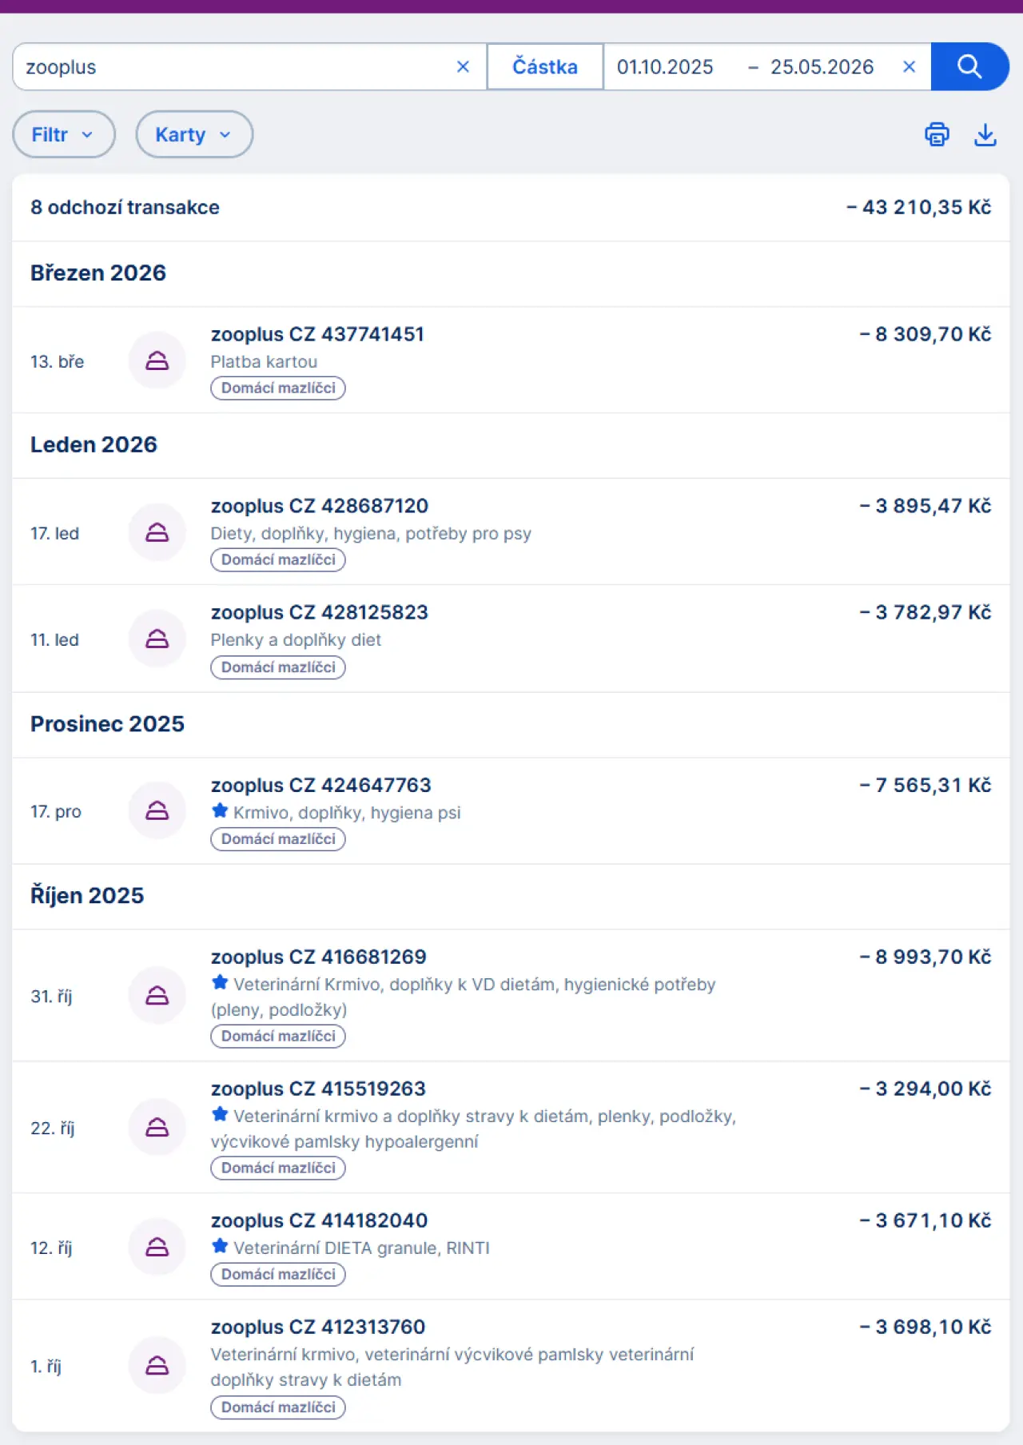
Task: Click category icon of 13. bře transaction
Action: tap(157, 360)
